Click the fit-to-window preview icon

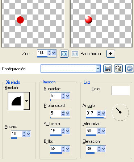(x=64, y=54)
